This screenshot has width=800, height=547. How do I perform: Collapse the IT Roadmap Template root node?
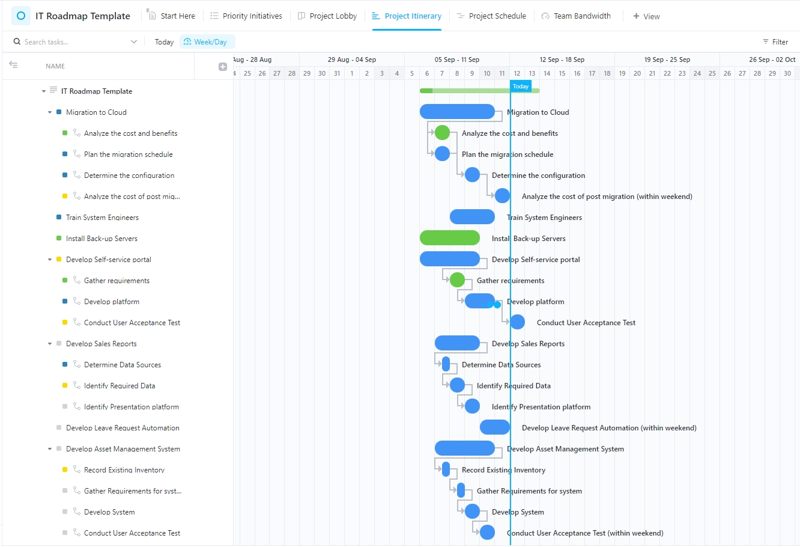(x=43, y=91)
